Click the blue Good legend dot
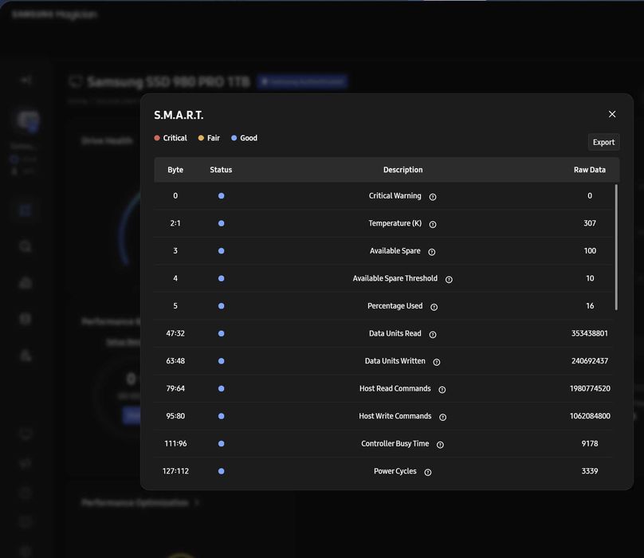The width and height of the screenshot is (644, 558). coord(234,138)
